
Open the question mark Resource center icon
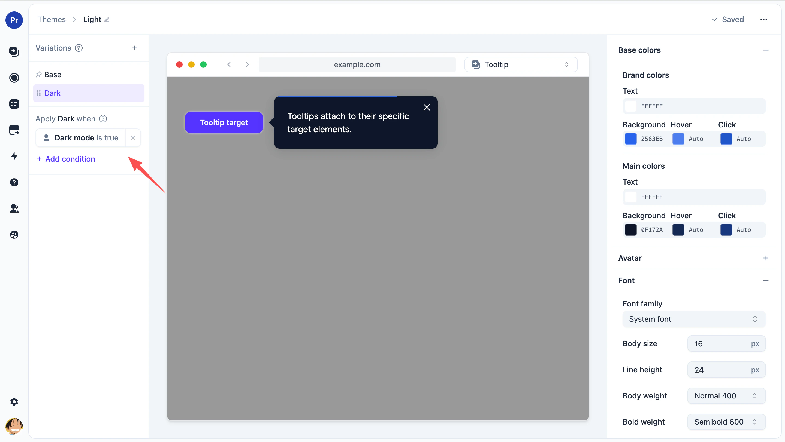(14, 183)
